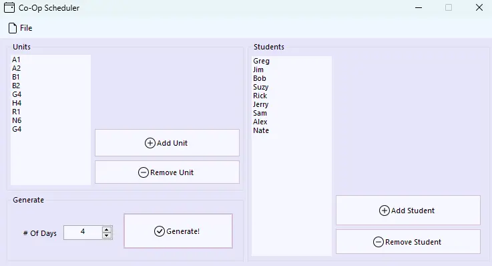Click the plus icon on Add Student
The width and height of the screenshot is (492, 266).
[385, 211]
